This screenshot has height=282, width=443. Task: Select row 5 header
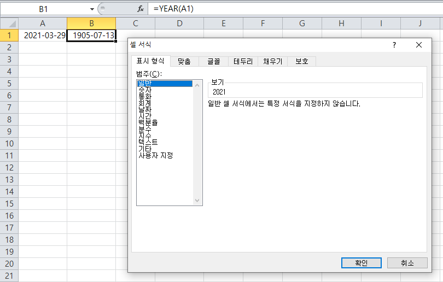[9, 83]
